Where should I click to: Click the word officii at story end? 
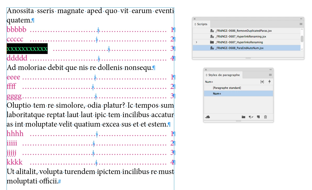click(48, 181)
